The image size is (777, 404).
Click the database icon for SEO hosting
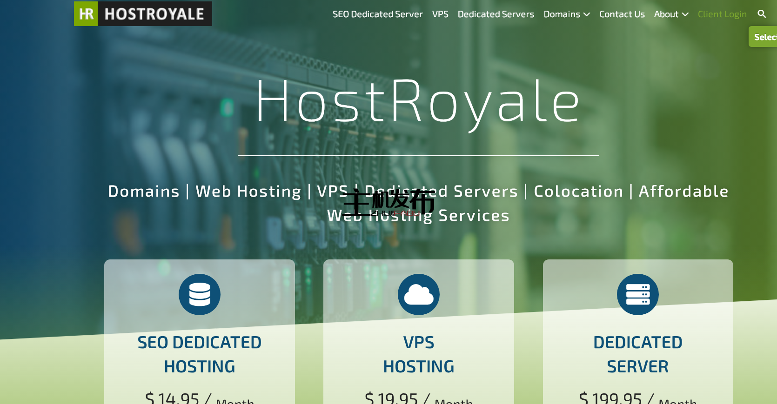pyautogui.click(x=200, y=294)
